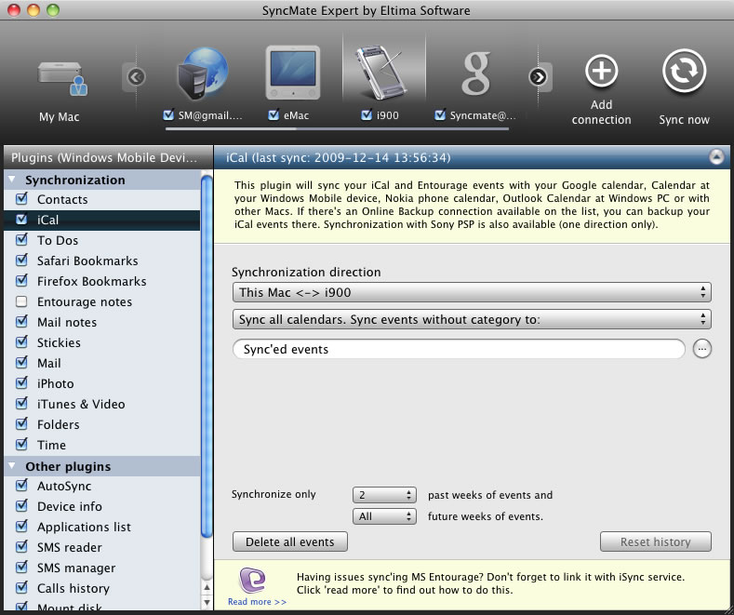Click the plugins list vertical scrollbar thumb

point(207,355)
